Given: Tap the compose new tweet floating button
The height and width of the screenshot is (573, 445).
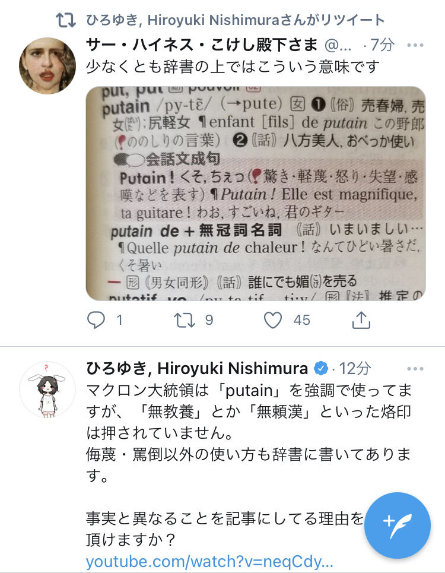Looking at the screenshot, I should [x=398, y=525].
